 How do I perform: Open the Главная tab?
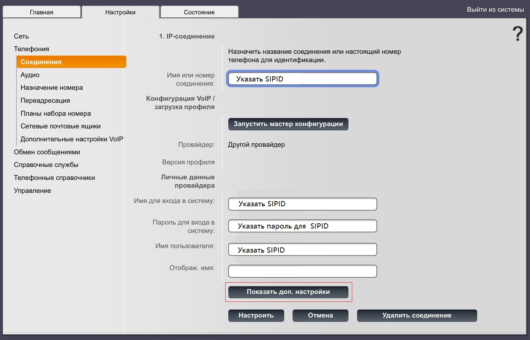pos(41,12)
